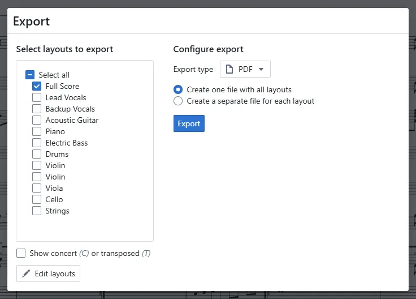Check the Electric Bass layout checkbox
Viewport: 416px width, 299px height.
tap(37, 143)
